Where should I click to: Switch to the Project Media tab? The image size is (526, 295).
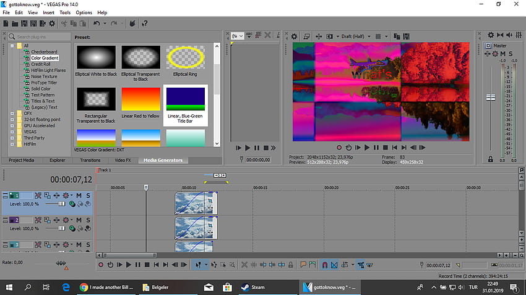[x=22, y=160]
